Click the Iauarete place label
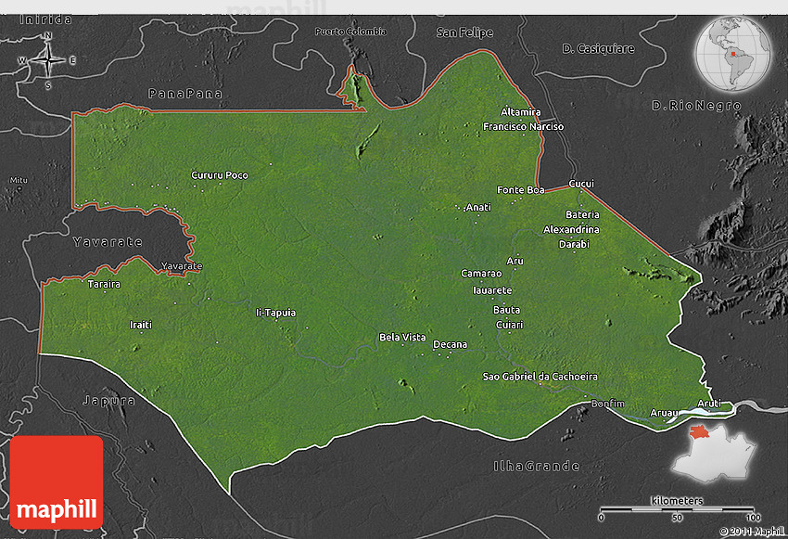The width and height of the screenshot is (788, 539). (492, 290)
